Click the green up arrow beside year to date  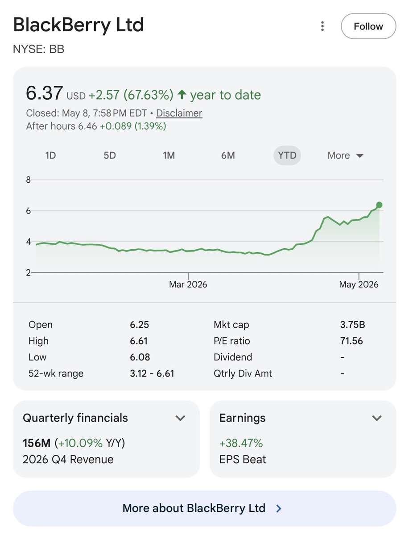click(x=182, y=95)
